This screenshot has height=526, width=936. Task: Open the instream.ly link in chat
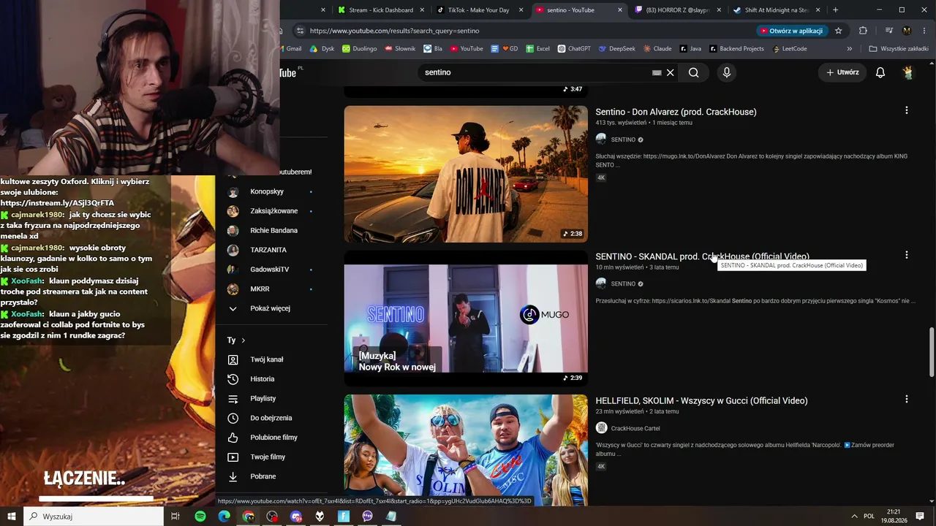point(57,203)
